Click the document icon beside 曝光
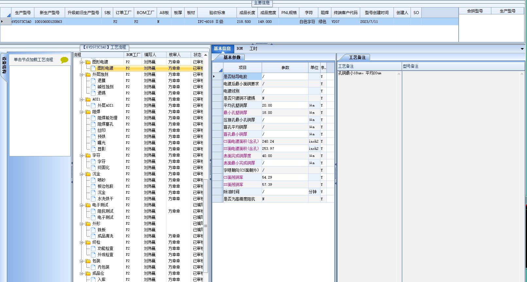Screen dimensions: 527x282 (93, 143)
